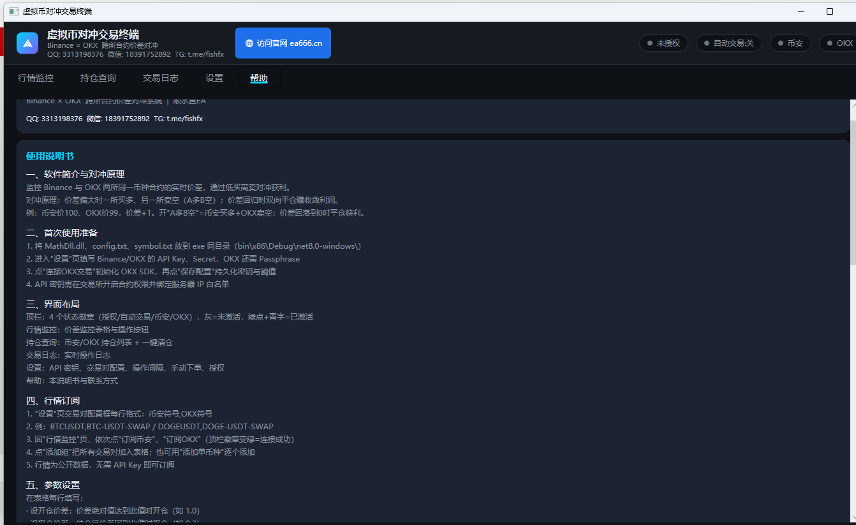
Task: Click the 设置: API 密钥 description line
Action: (x=125, y=367)
